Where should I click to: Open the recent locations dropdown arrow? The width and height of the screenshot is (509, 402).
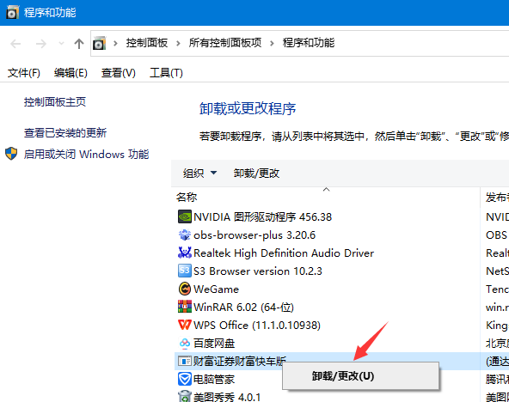pyautogui.click(x=61, y=43)
